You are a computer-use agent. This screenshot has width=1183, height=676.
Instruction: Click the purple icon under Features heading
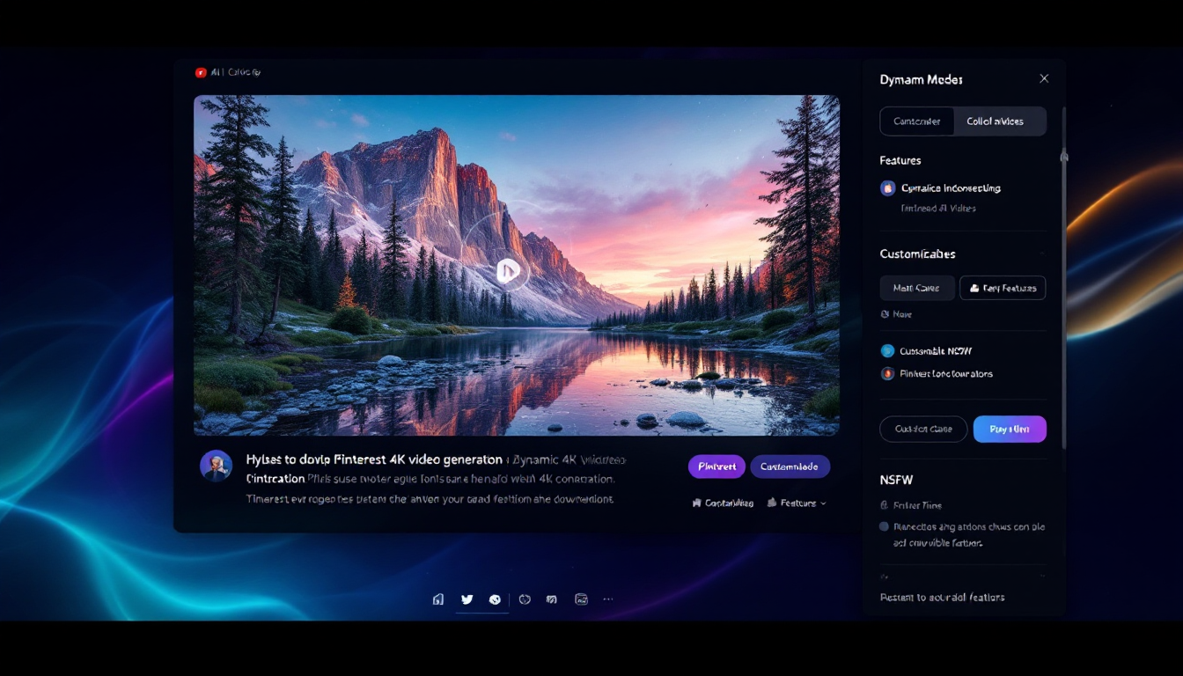tap(887, 188)
